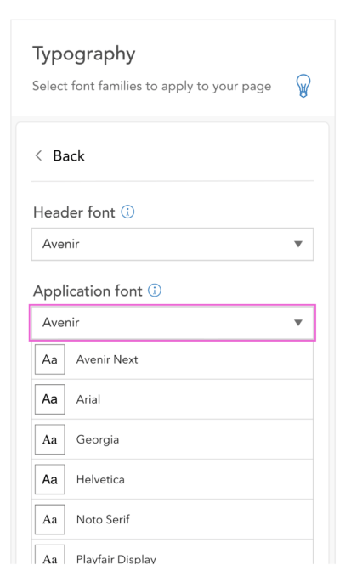Click the lightbulb tips icon
The width and height of the screenshot is (340, 565).
[303, 86]
